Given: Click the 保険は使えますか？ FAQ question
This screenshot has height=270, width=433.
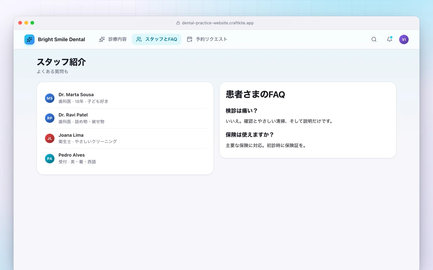Looking at the screenshot, I should (x=250, y=135).
